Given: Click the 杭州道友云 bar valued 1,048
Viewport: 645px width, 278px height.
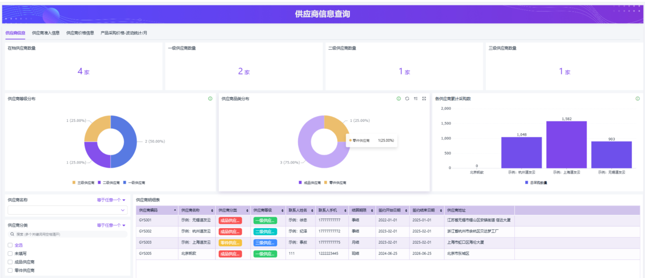Looking at the screenshot, I should [521, 152].
